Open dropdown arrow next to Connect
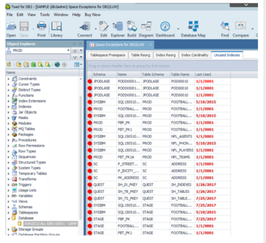The image size is (266, 243). click(95, 29)
